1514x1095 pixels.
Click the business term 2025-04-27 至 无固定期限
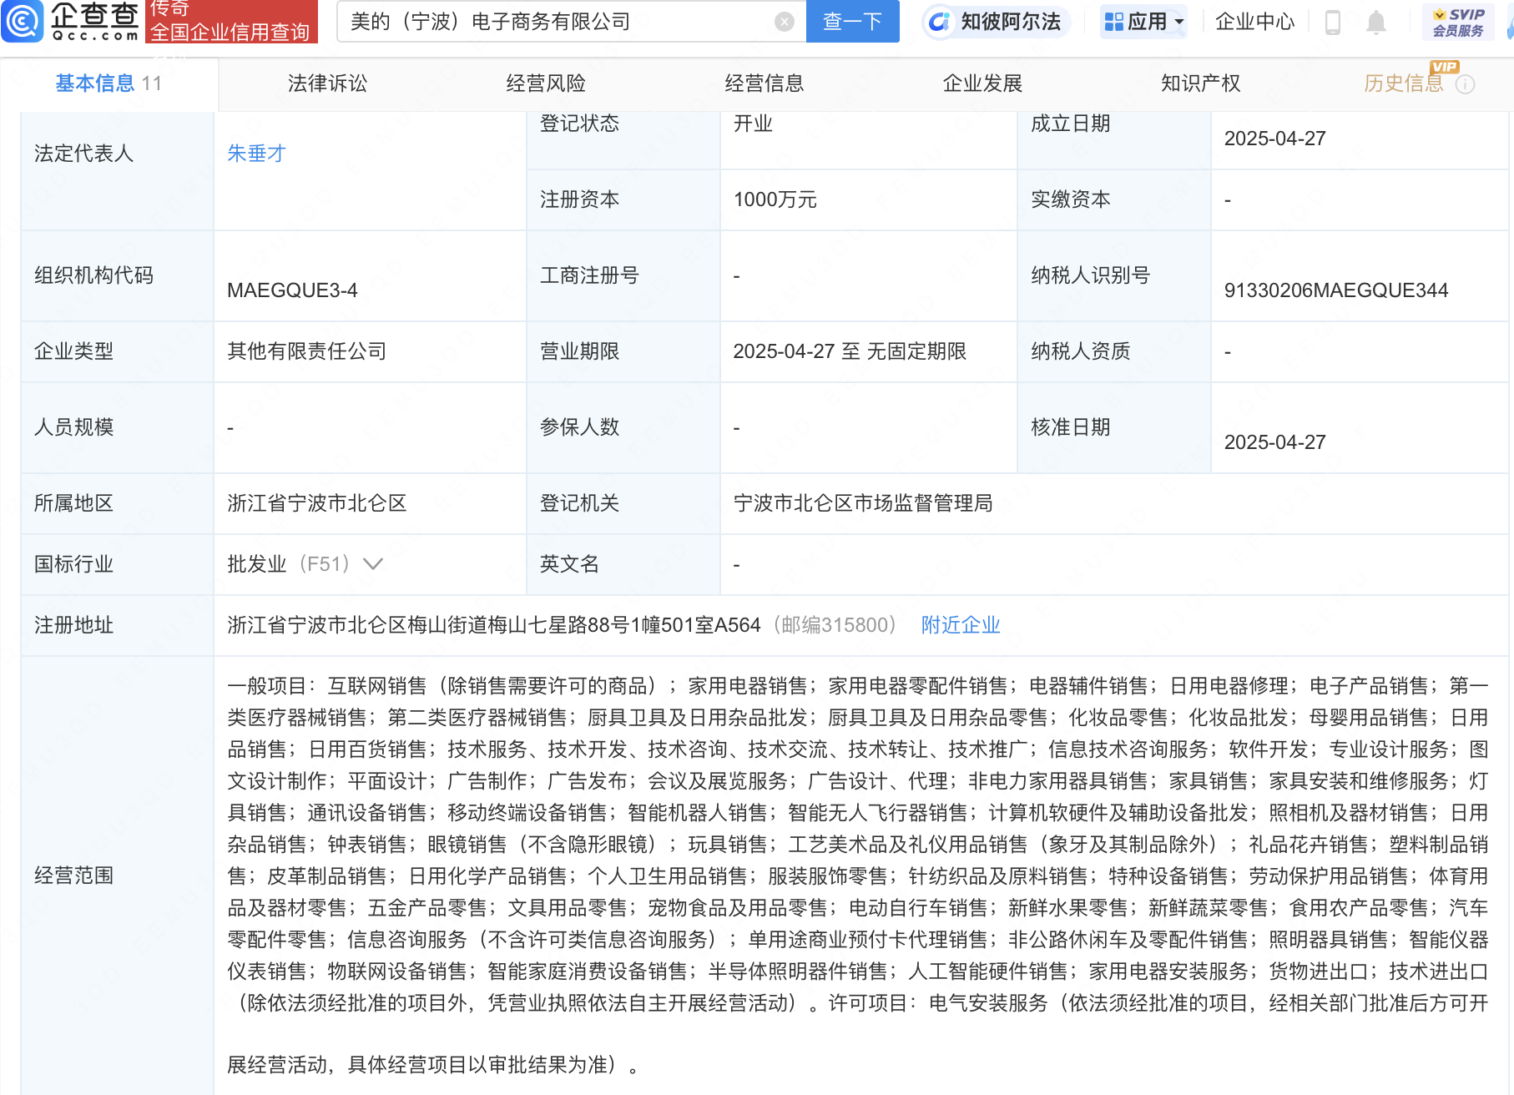point(850,351)
